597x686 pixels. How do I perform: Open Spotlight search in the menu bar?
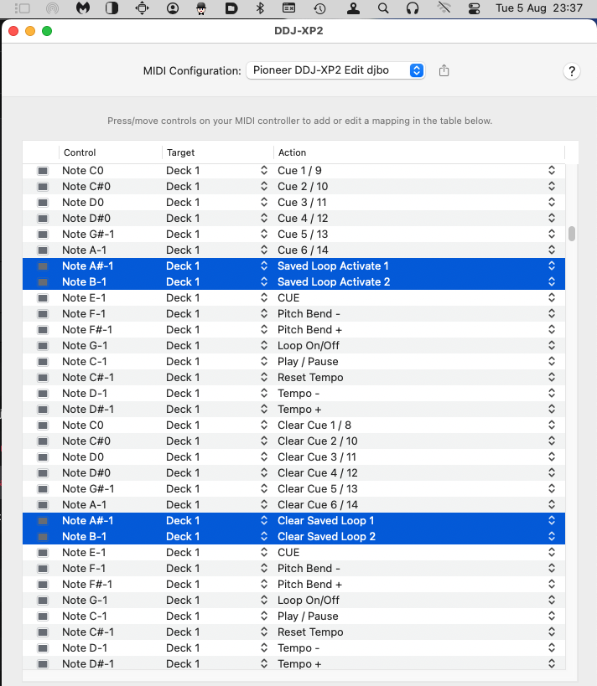[383, 8]
